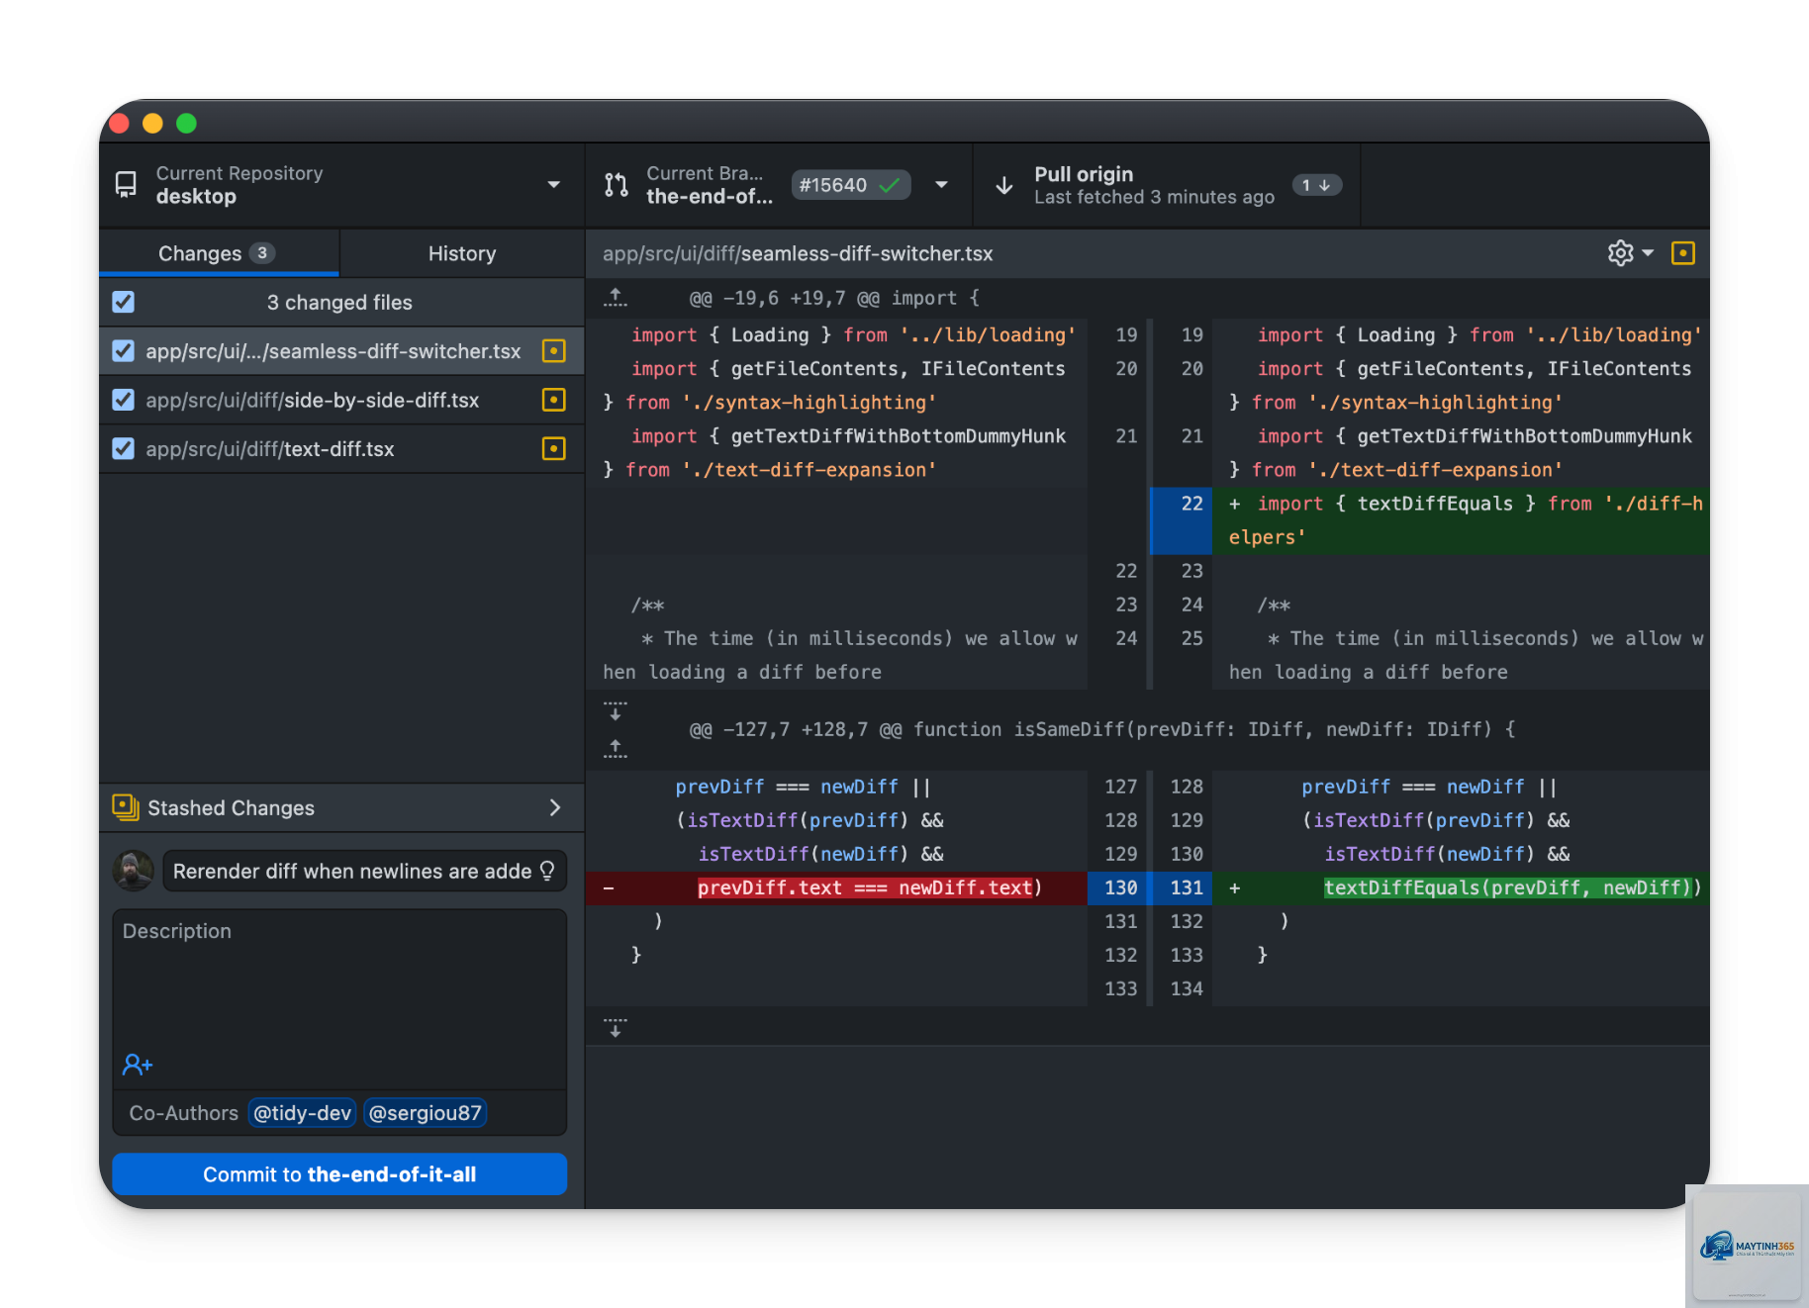Click the commit summary input field
Viewport: 1809px width, 1308px height.
tap(364, 871)
